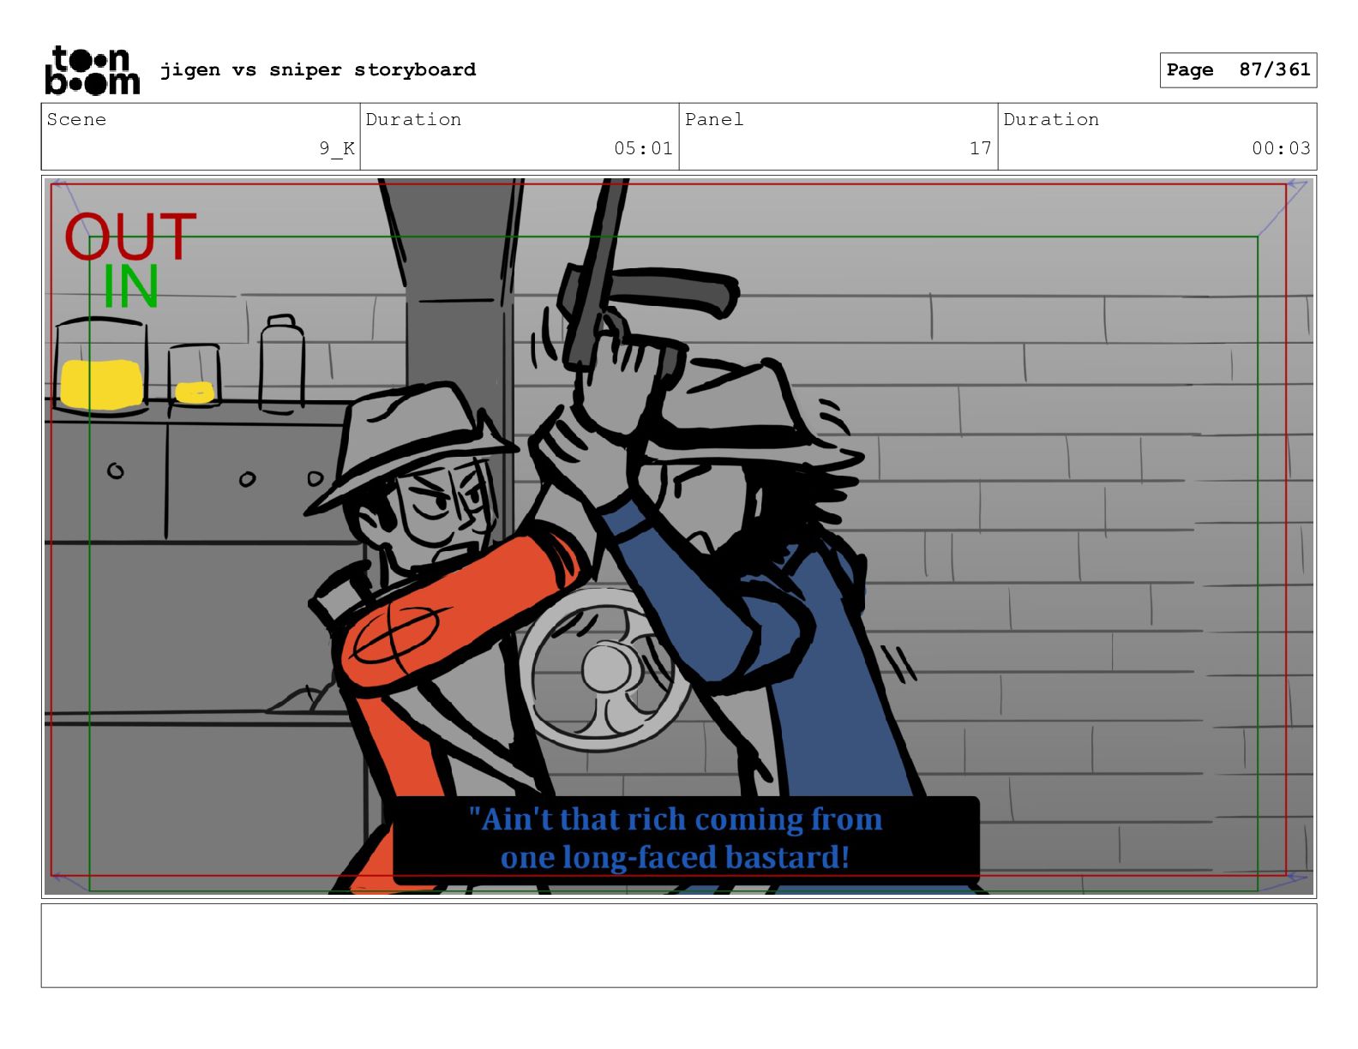
Task: Click the storyboard panel drawing of the fight
Action: tap(679, 536)
